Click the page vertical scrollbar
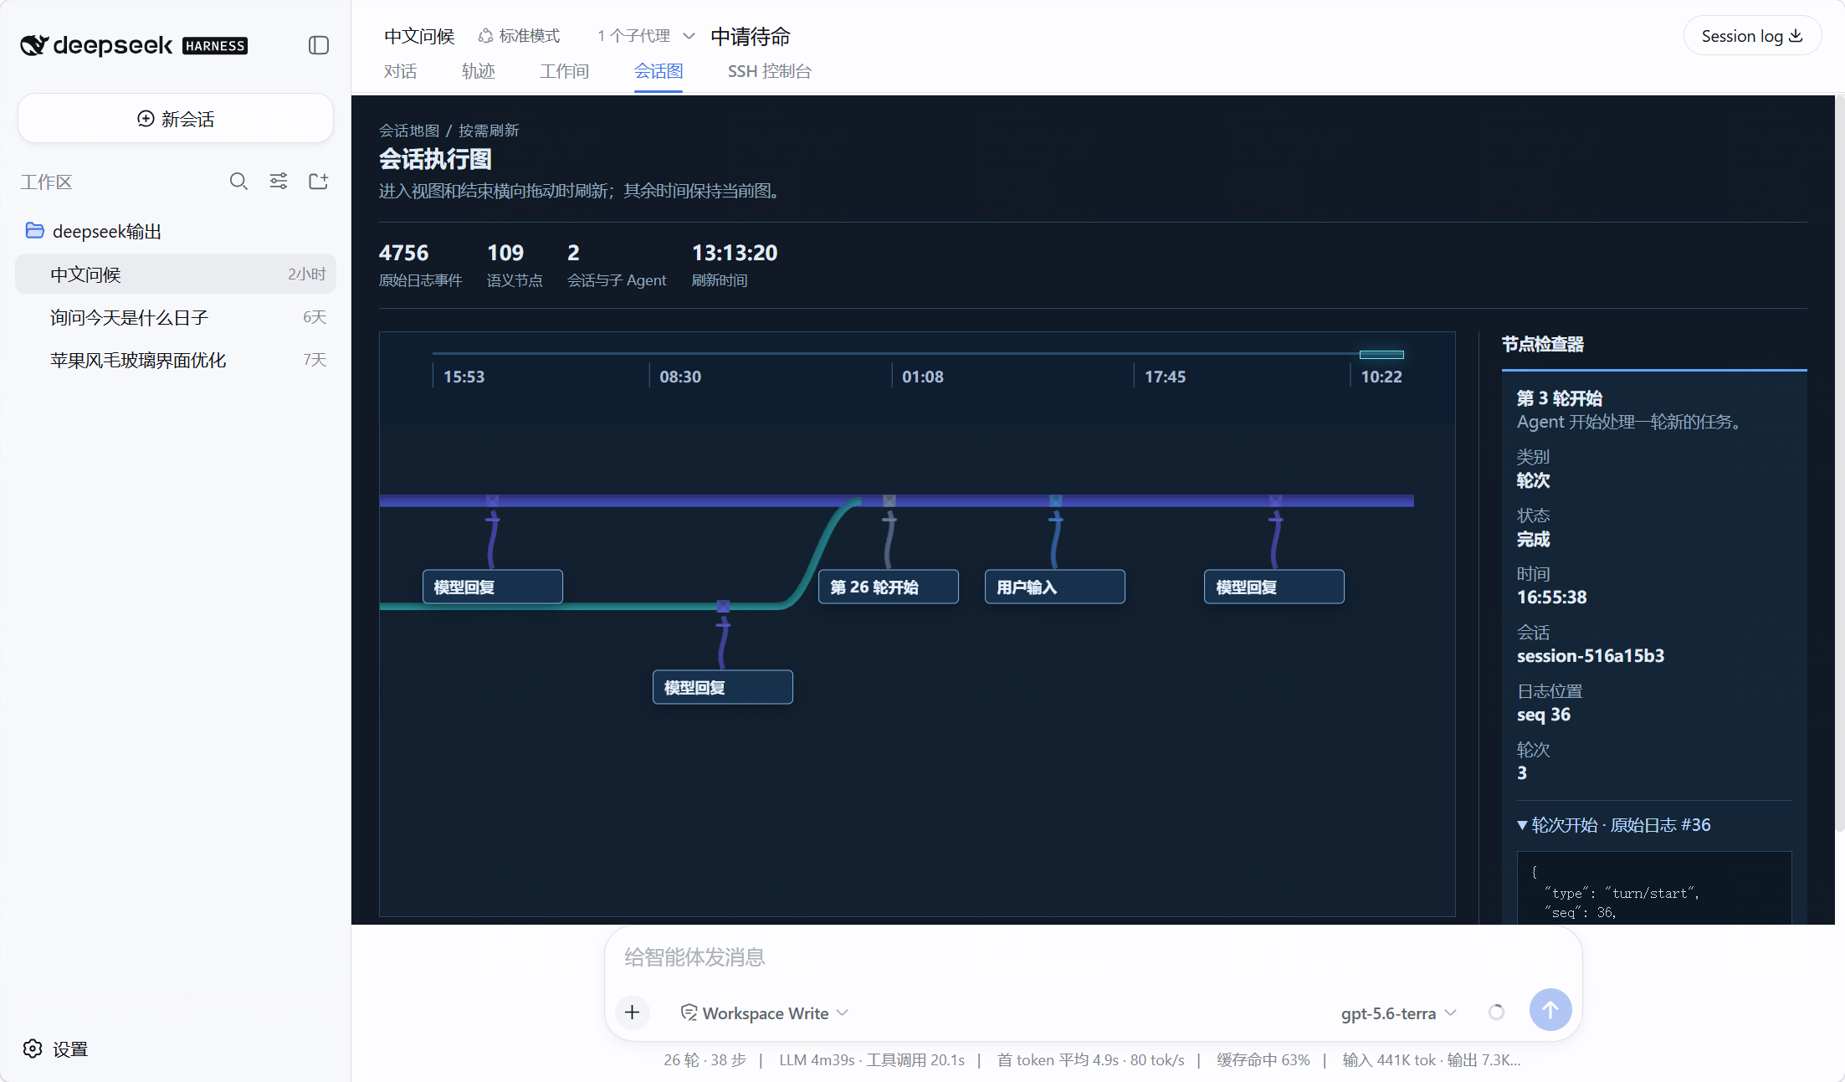Viewport: 1845px width, 1082px height. 1839,464
